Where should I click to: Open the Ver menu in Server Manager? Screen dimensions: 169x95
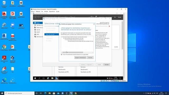point(115,17)
